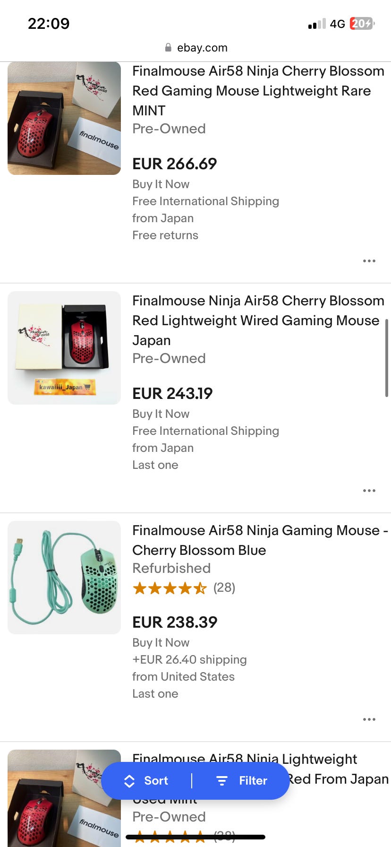Open more options for EUR 266.69 listing

click(x=369, y=261)
